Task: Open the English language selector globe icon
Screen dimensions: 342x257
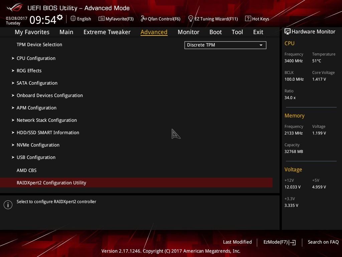Action: pyautogui.click(x=73, y=19)
